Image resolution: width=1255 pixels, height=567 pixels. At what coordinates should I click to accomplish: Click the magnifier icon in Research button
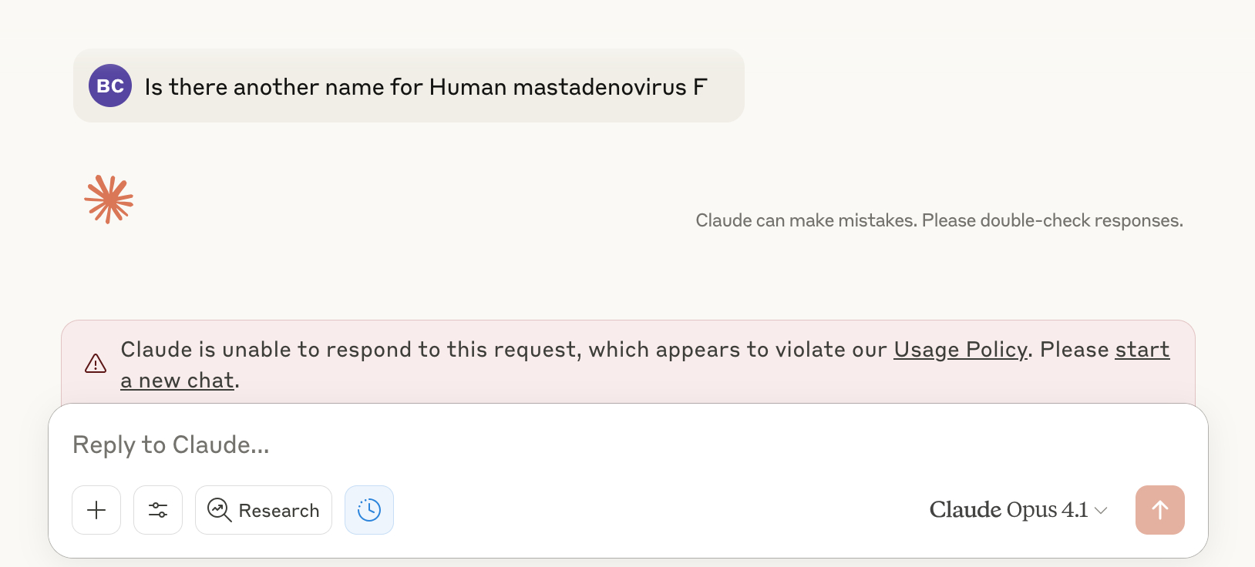click(220, 510)
